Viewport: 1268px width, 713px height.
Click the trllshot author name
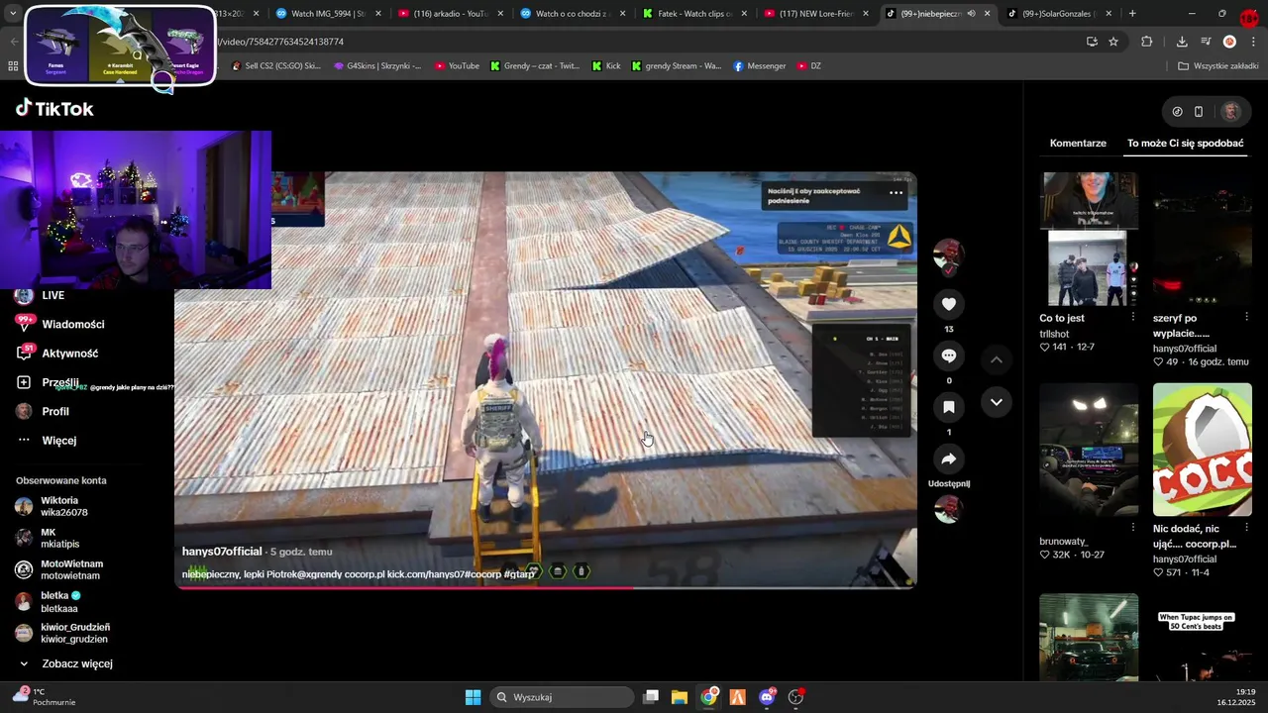(1054, 334)
